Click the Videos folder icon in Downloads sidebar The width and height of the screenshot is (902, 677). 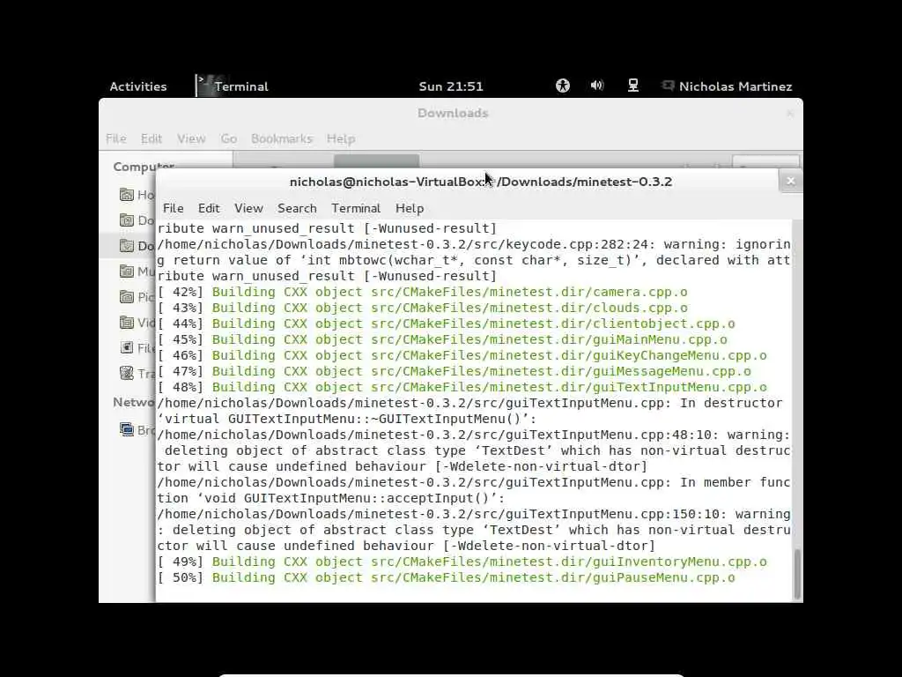tap(127, 323)
